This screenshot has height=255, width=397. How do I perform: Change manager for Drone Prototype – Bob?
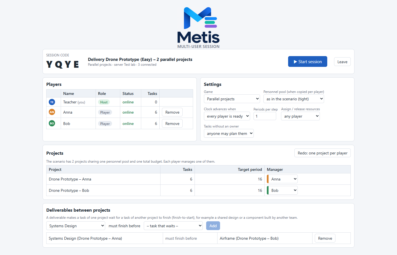[283, 190]
